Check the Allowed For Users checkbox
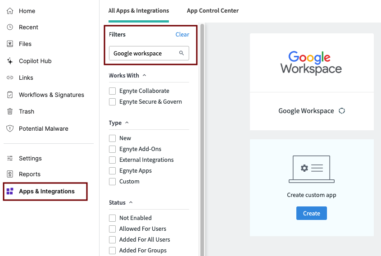Screen dimensions: 381x256 click(112, 229)
